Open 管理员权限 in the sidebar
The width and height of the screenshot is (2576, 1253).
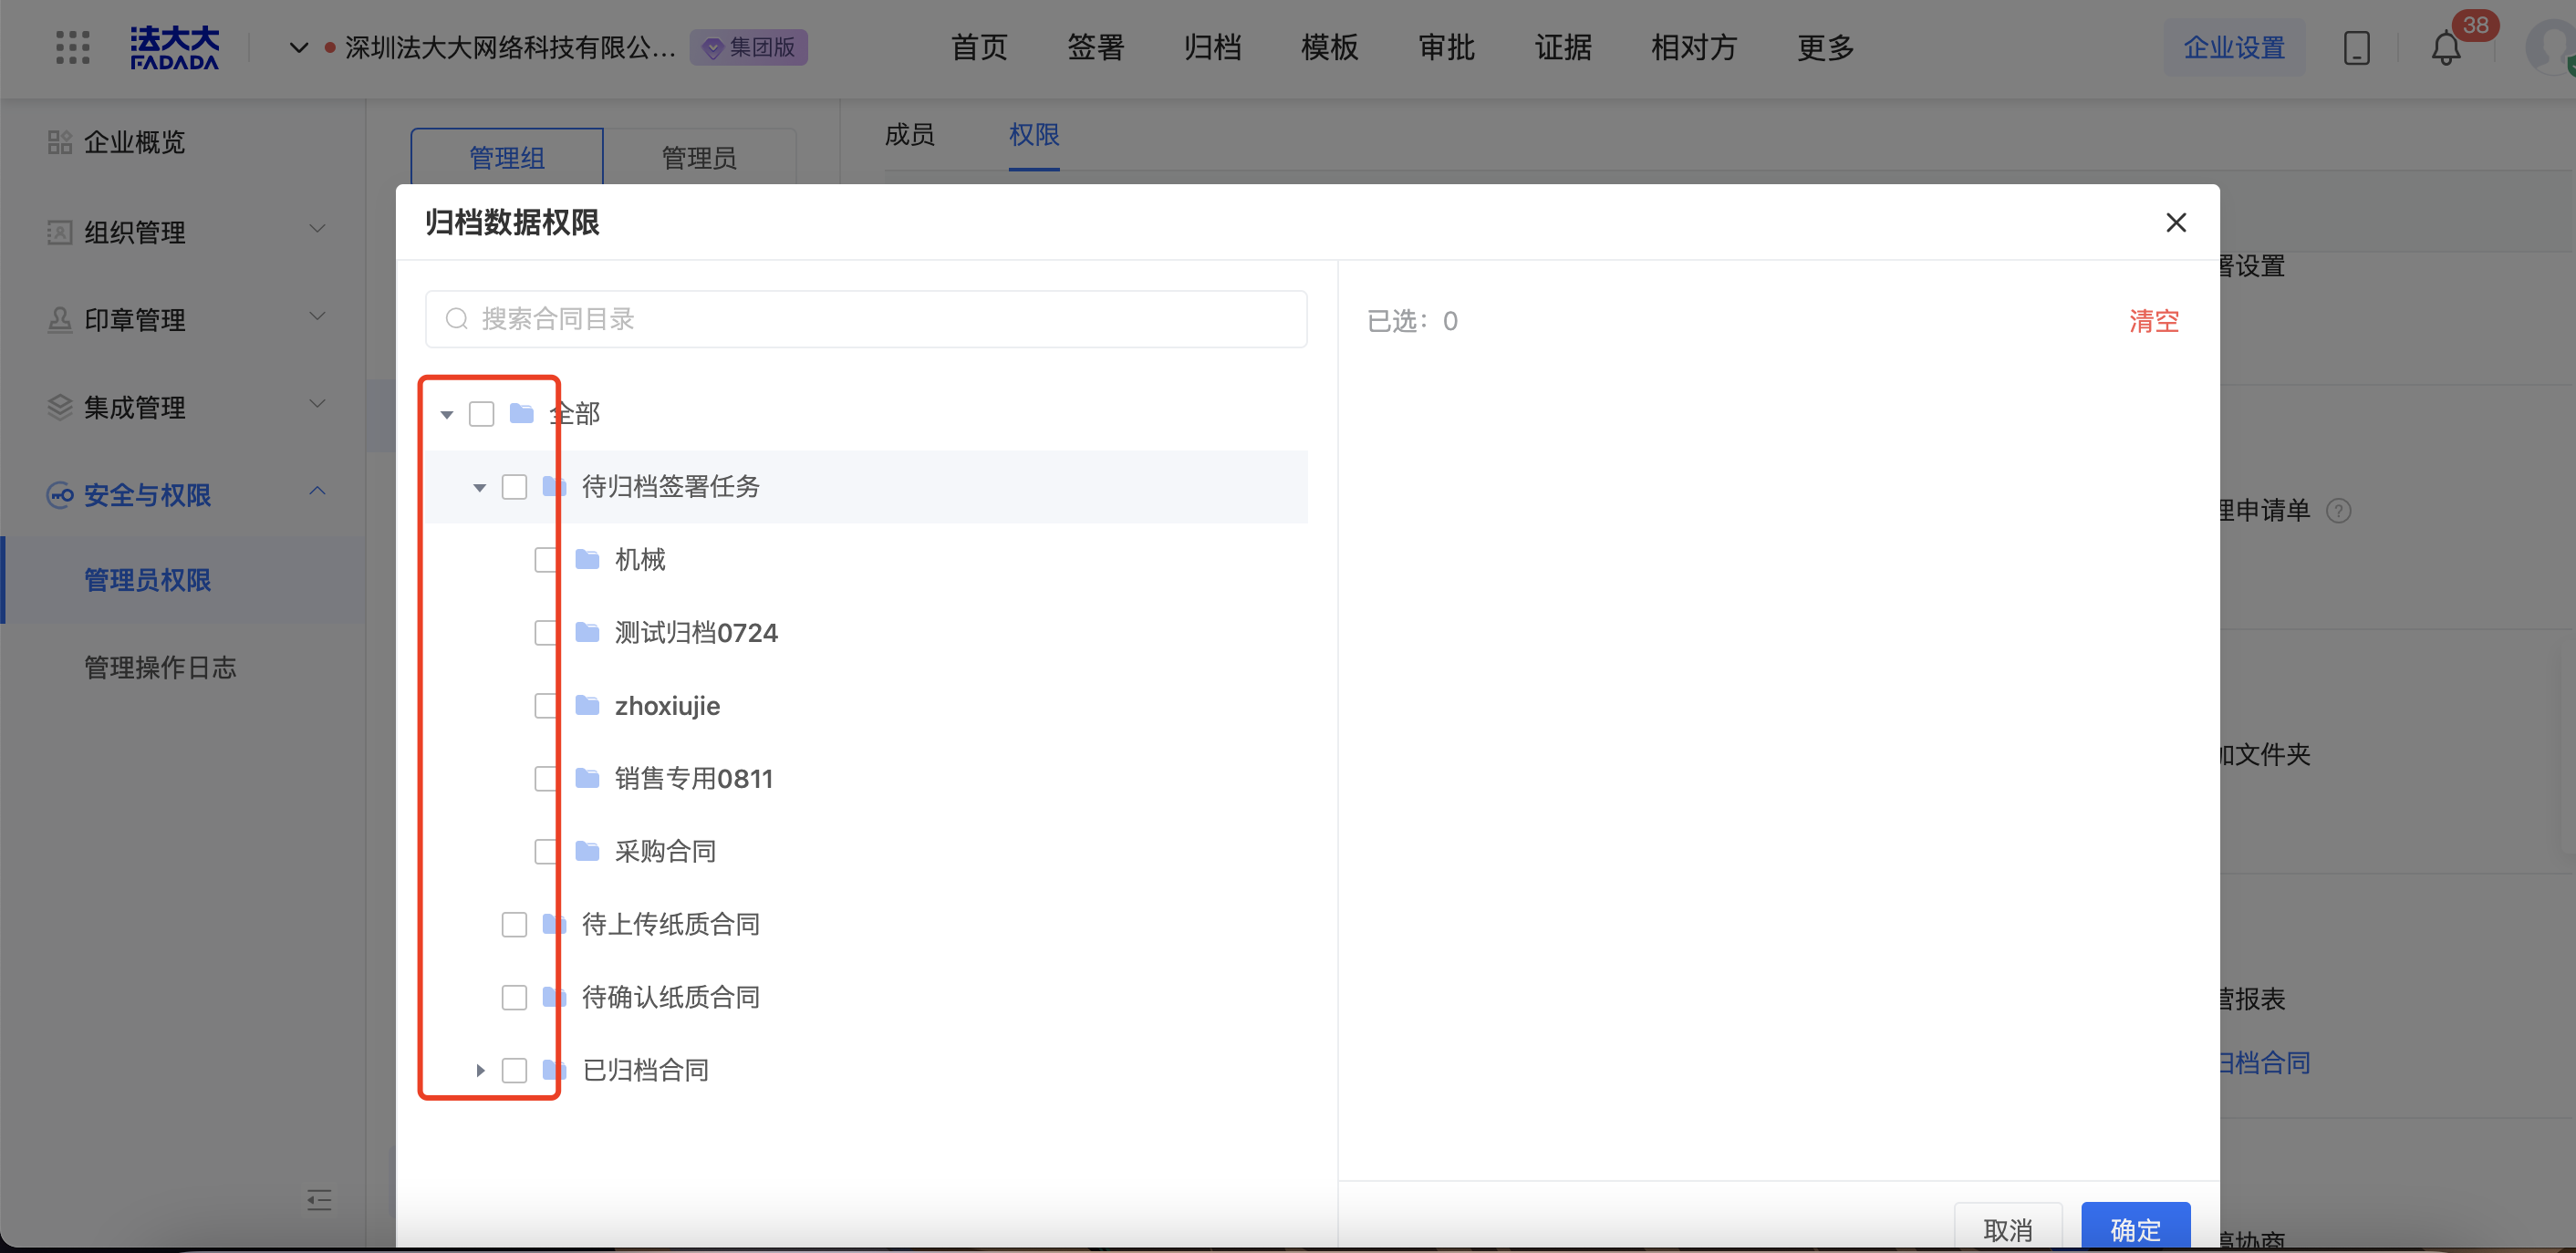(x=147, y=580)
